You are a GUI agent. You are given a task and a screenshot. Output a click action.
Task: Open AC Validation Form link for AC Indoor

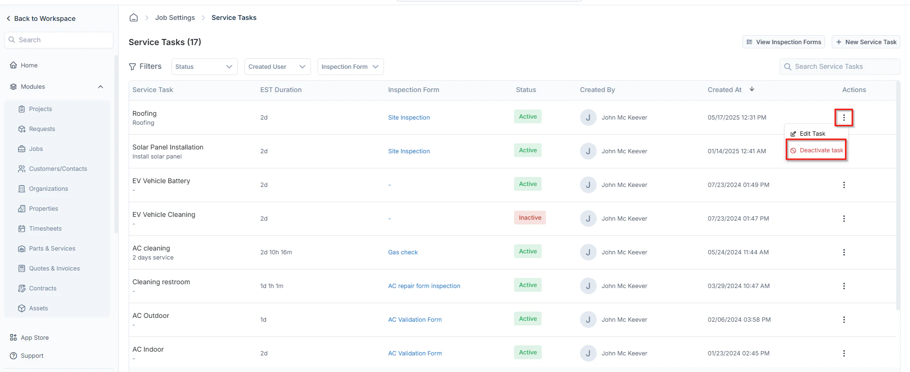point(415,353)
